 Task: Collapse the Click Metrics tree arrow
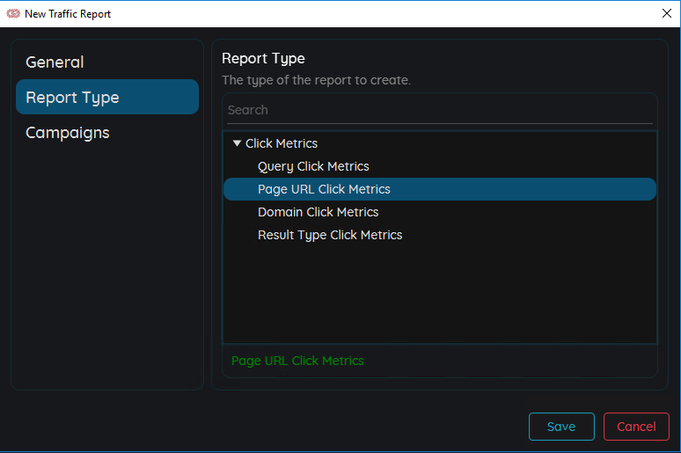(237, 142)
